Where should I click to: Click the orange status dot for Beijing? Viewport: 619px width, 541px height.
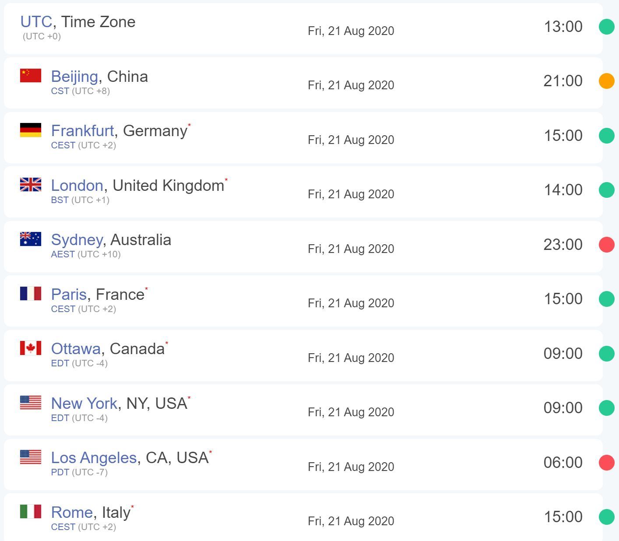(606, 81)
